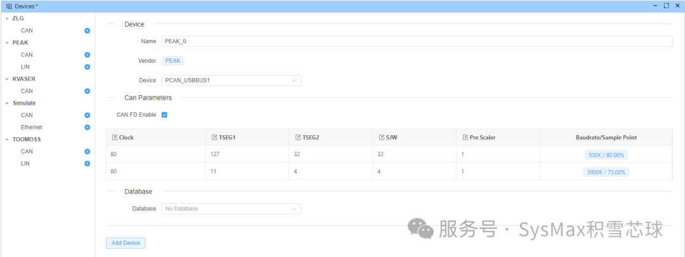Add KVASER CAN device with plus icon
This screenshot has width=685, height=257.
88,91
